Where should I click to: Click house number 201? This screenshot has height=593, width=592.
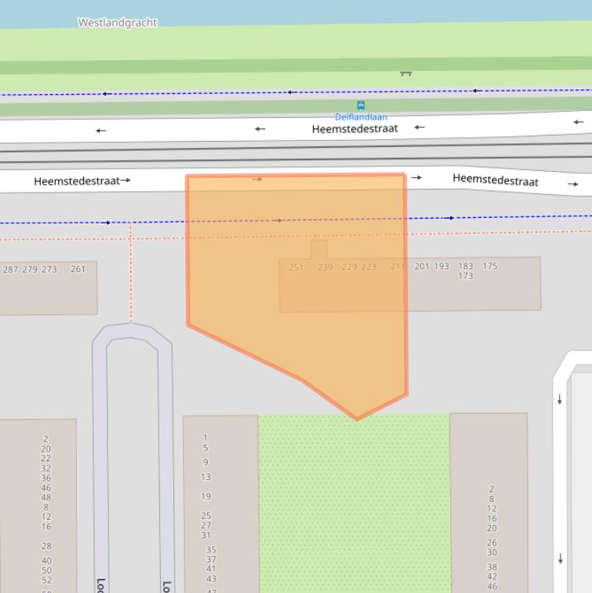coord(422,266)
